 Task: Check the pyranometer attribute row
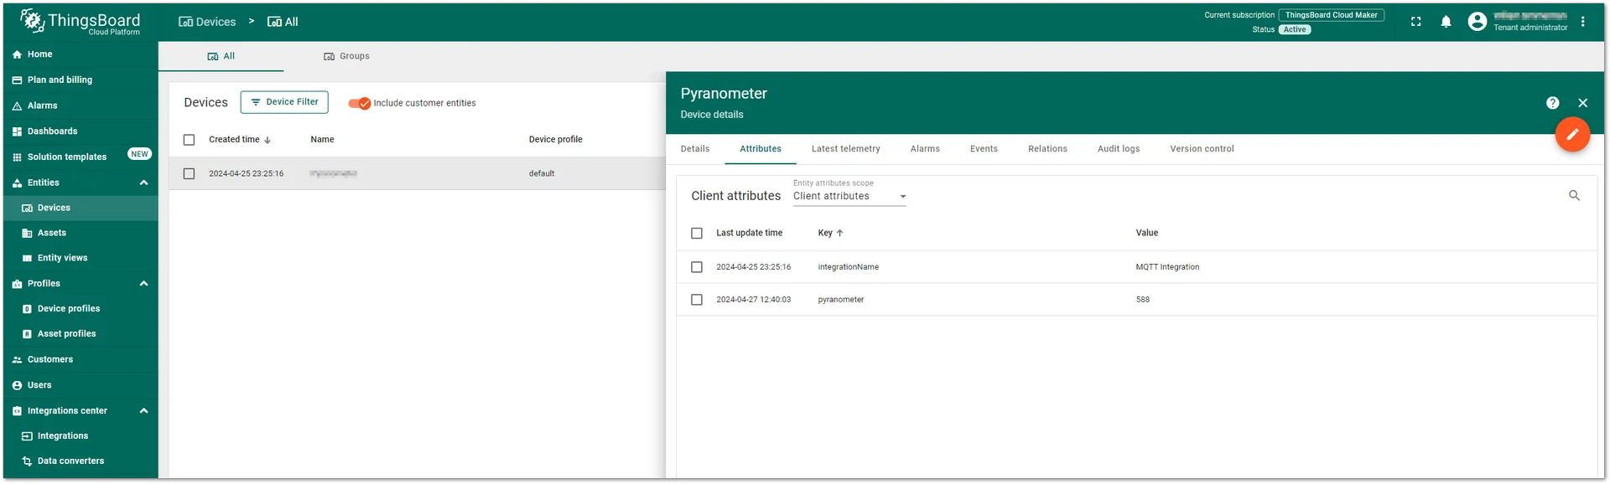click(x=696, y=300)
